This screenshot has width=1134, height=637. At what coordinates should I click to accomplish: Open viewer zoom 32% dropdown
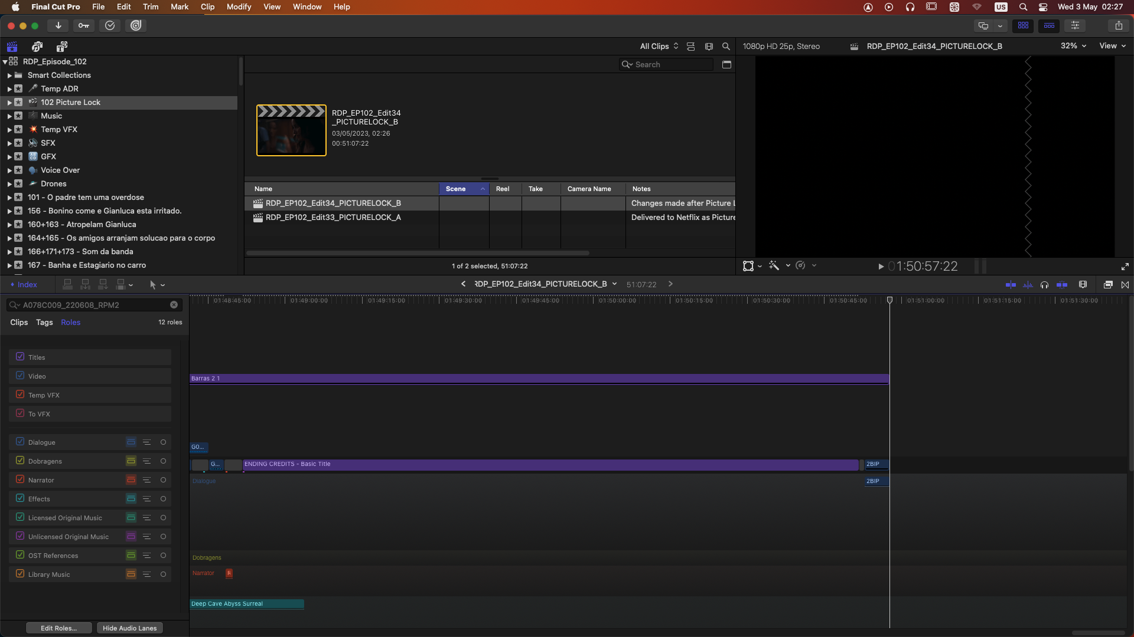click(x=1073, y=46)
